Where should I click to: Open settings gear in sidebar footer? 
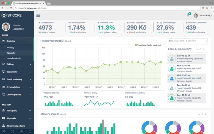[4, 132]
